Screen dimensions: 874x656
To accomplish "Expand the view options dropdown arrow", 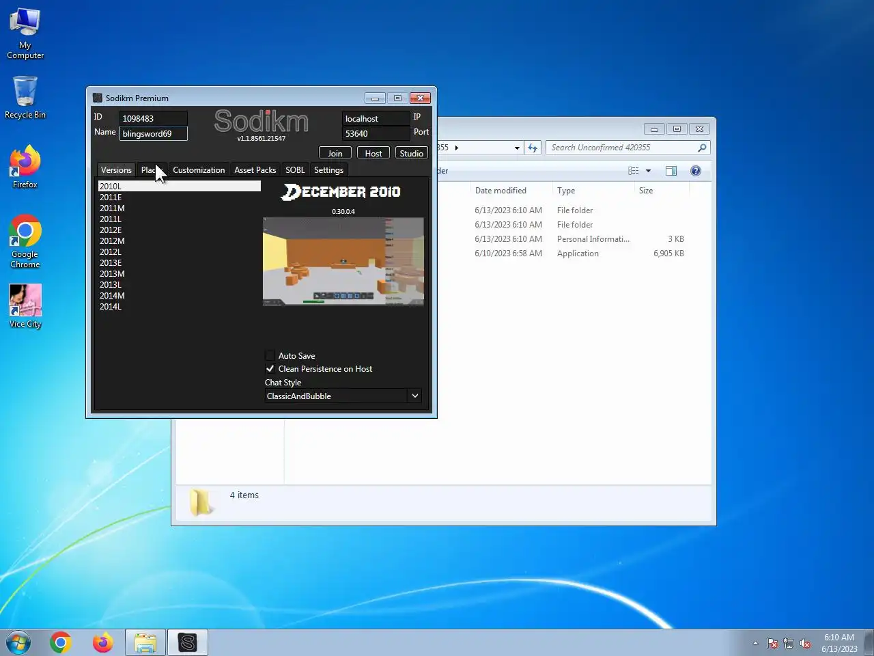I will pos(649,171).
